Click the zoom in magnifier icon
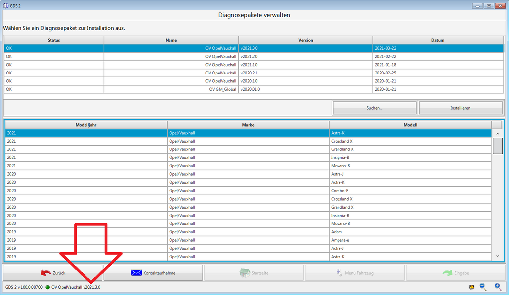This screenshot has height=295, width=509. pyautogui.click(x=498, y=287)
